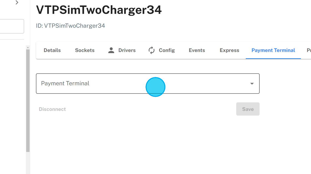This screenshot has height=174, width=311.
Task: Click the sync arrows icon on Config tab
Action: coord(151,50)
